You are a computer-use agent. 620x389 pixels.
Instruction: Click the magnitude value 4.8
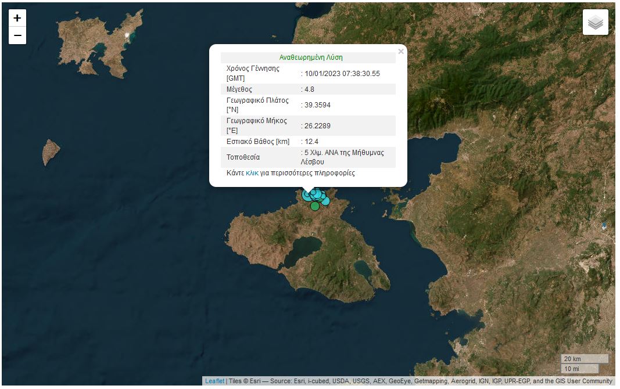pyautogui.click(x=311, y=89)
